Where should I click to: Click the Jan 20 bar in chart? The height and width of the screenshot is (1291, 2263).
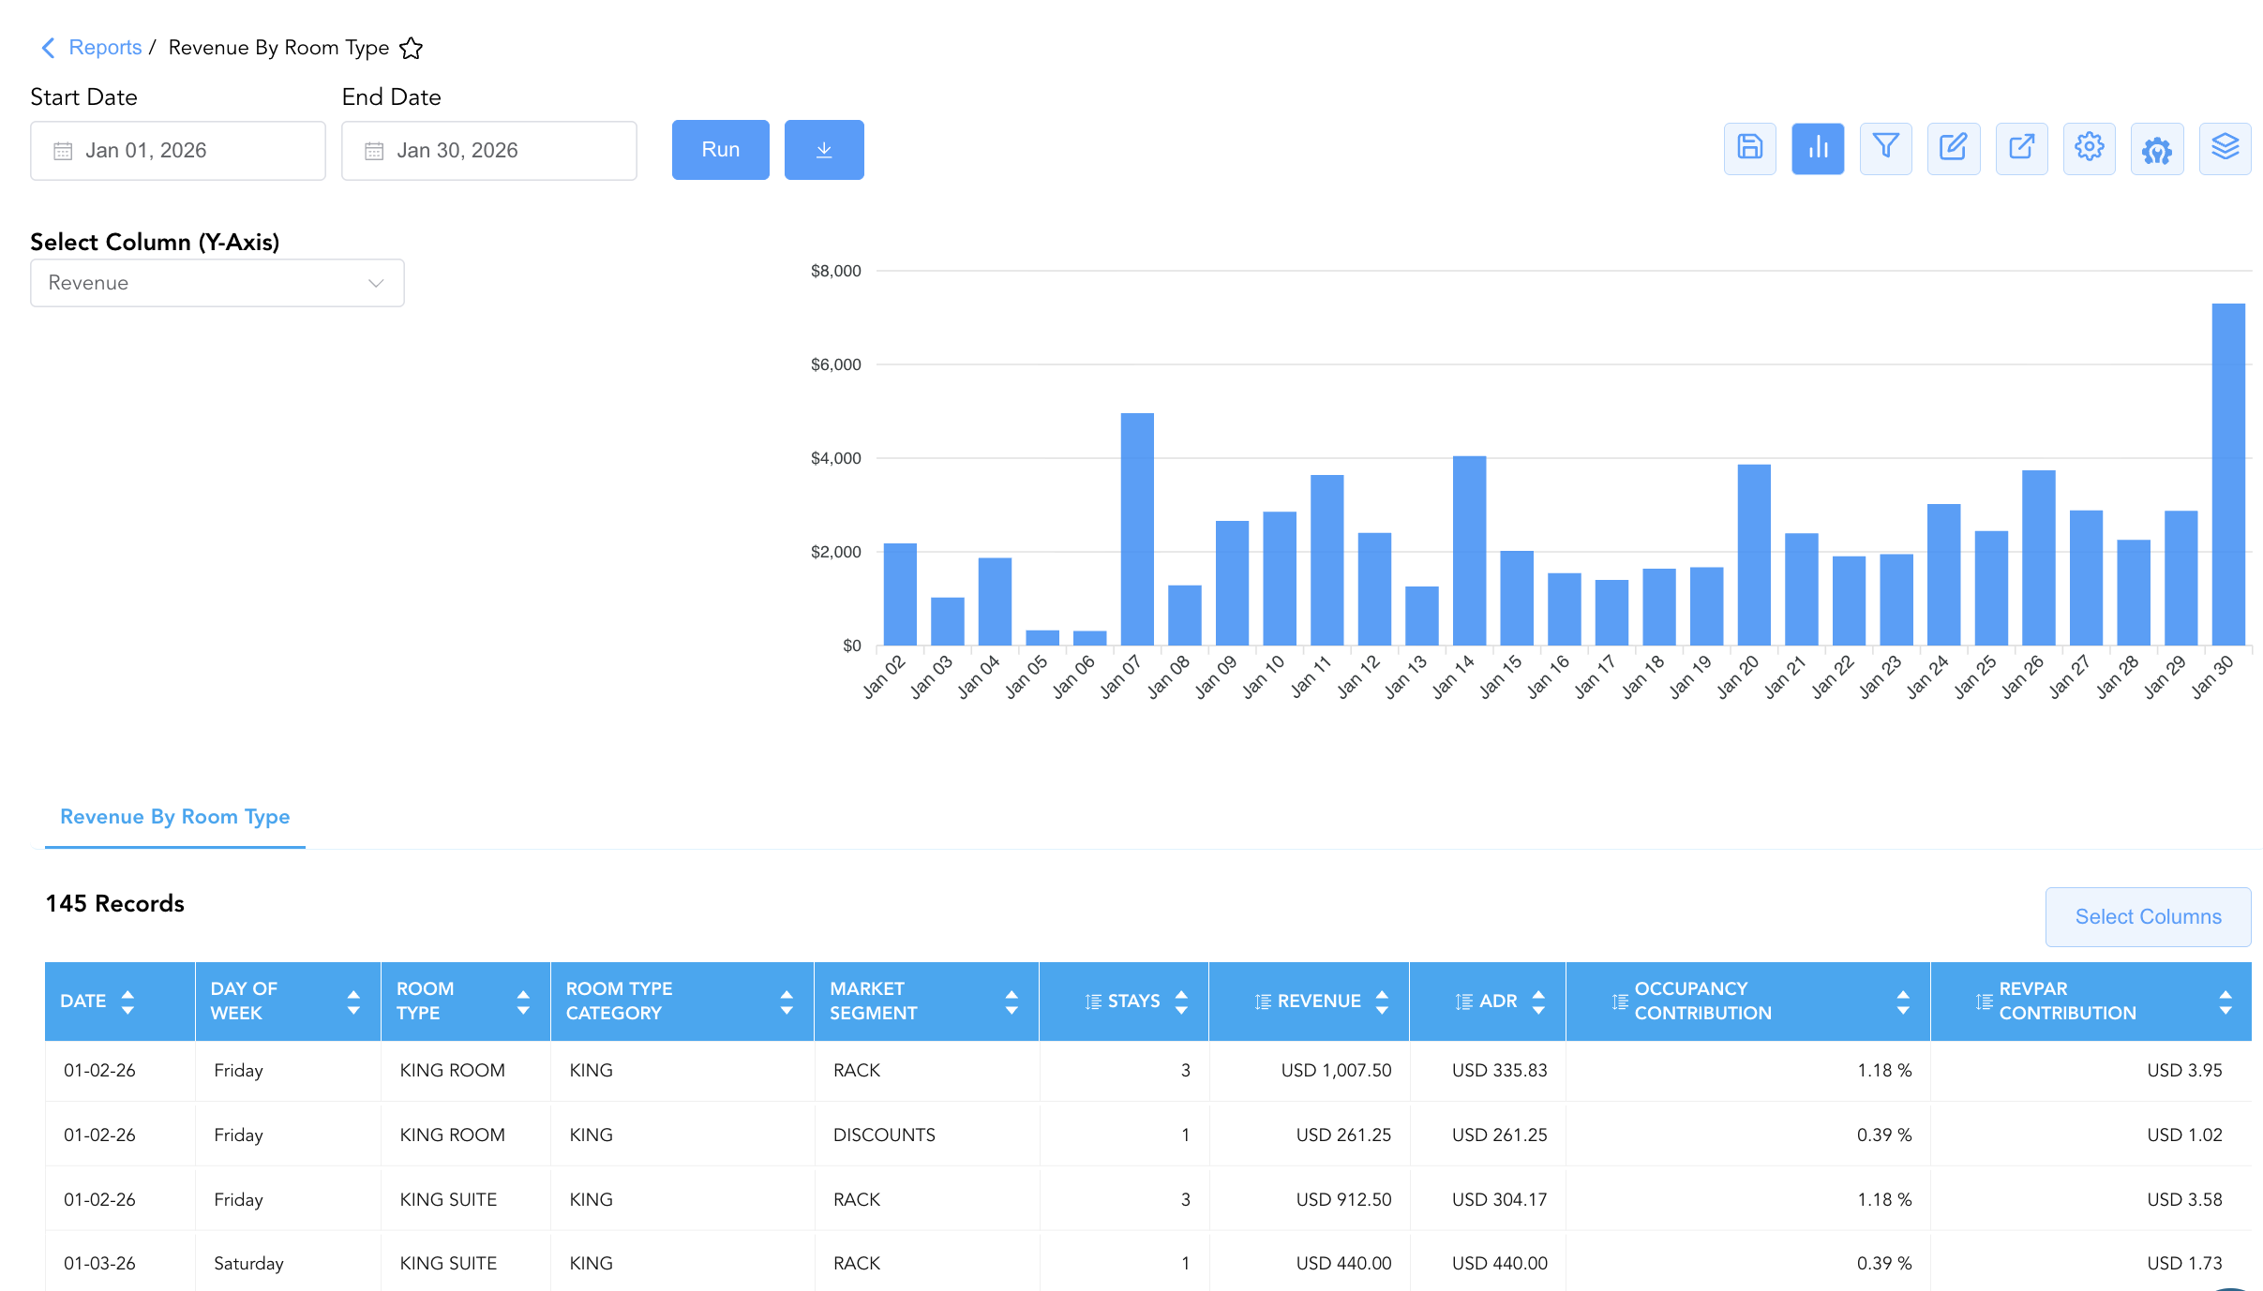click(x=1754, y=555)
